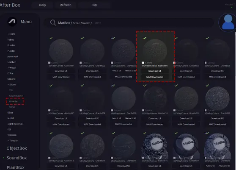Switch to the PlantBox section
The width and height of the screenshot is (236, 170).
pyautogui.click(x=16, y=167)
